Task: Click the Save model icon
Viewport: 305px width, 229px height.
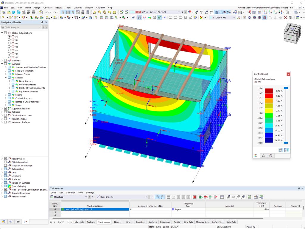Action: (28, 12)
